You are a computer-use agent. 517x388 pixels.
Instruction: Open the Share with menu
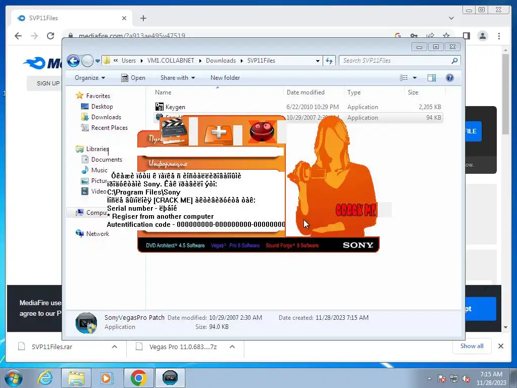pos(177,78)
